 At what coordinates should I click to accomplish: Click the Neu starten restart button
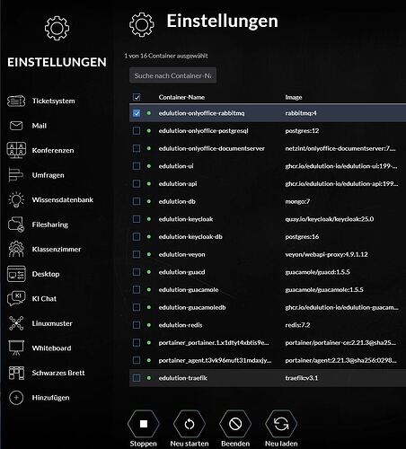[x=190, y=428]
